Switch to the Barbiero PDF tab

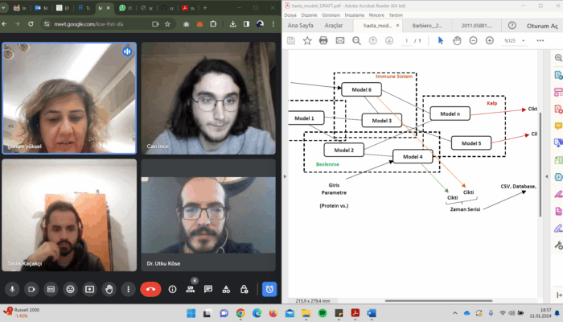pyautogui.click(x=428, y=25)
